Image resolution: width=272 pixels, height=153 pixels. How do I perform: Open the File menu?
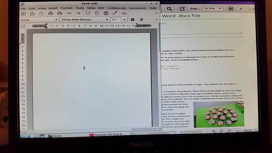23,8
